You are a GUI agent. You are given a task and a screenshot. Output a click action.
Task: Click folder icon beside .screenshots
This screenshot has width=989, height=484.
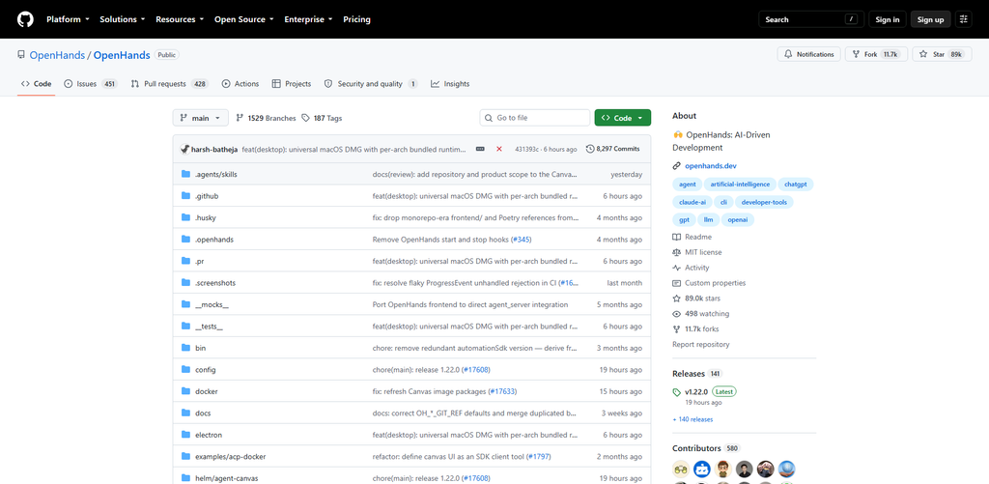185,283
